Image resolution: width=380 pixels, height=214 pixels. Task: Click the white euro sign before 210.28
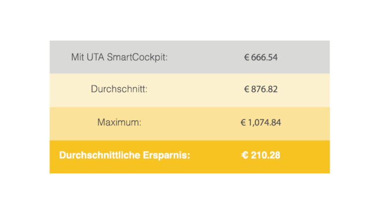(x=245, y=155)
